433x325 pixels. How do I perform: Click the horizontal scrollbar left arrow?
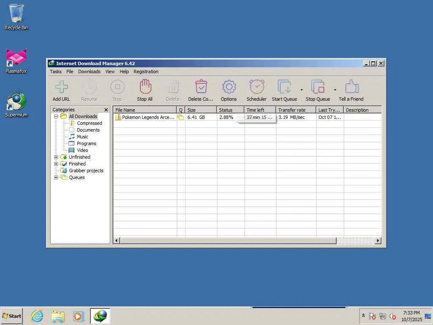coord(117,240)
